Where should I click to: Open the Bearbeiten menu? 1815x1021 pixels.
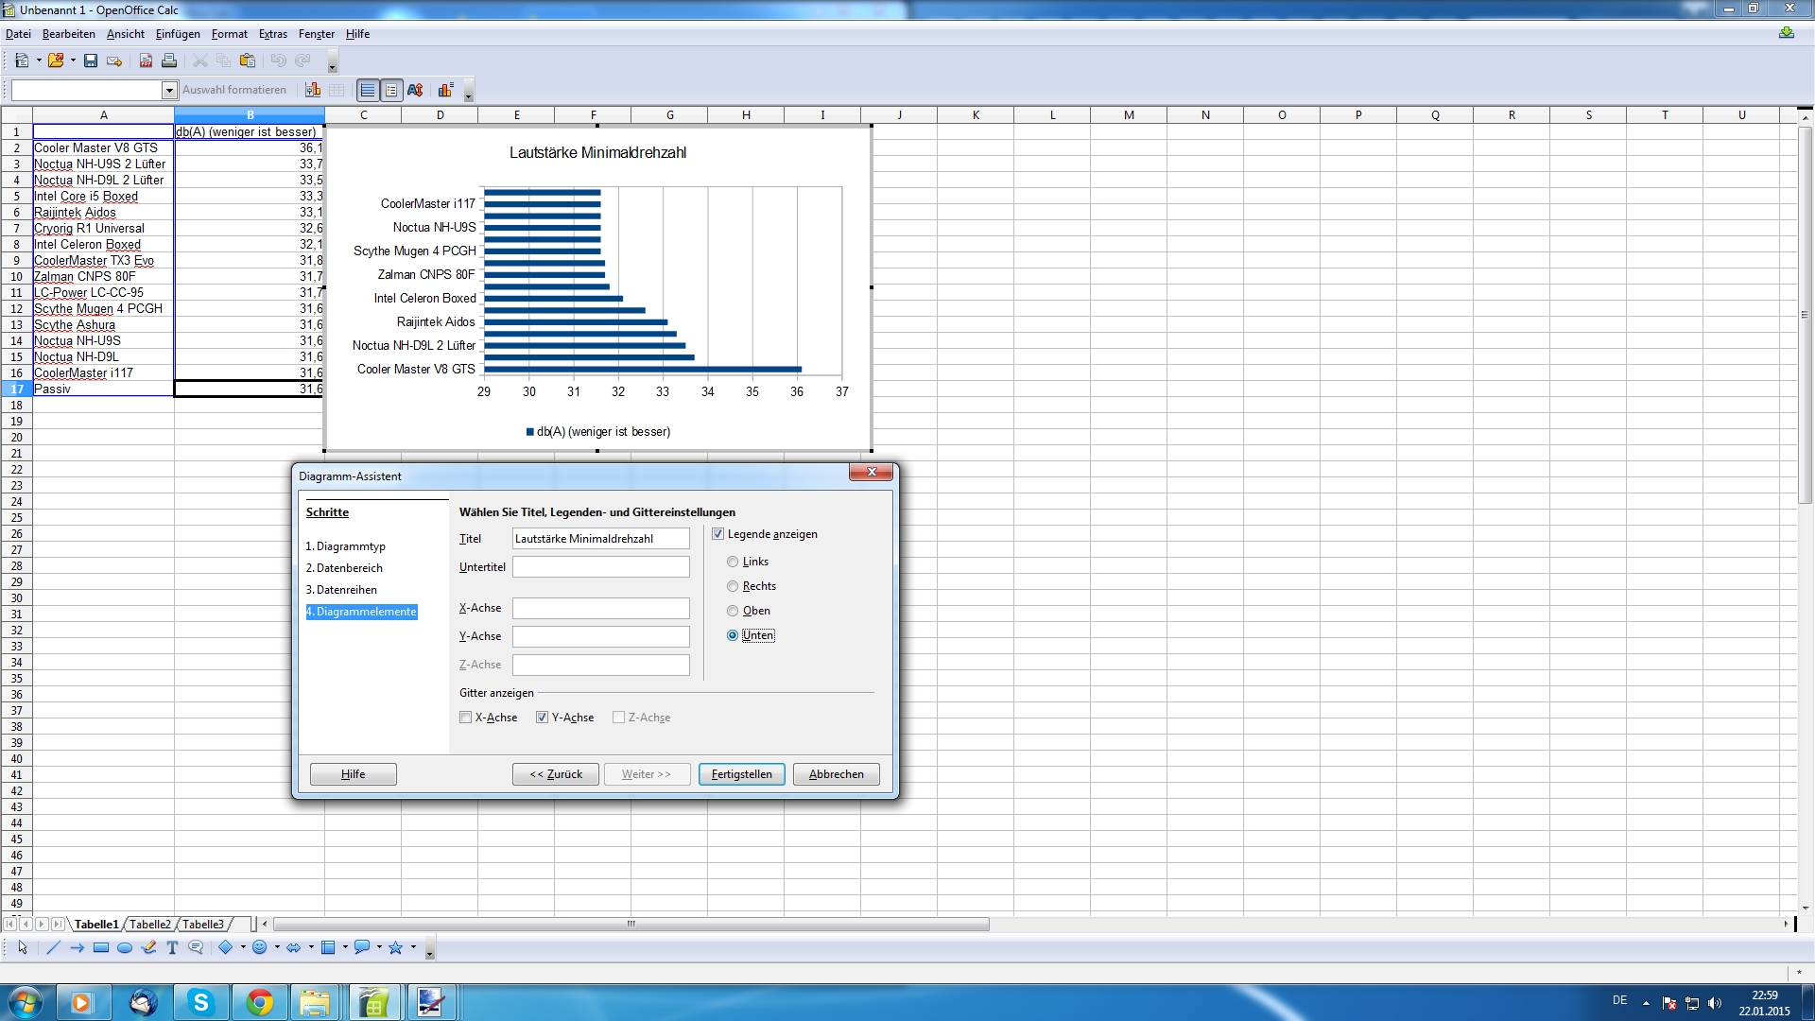pyautogui.click(x=69, y=34)
